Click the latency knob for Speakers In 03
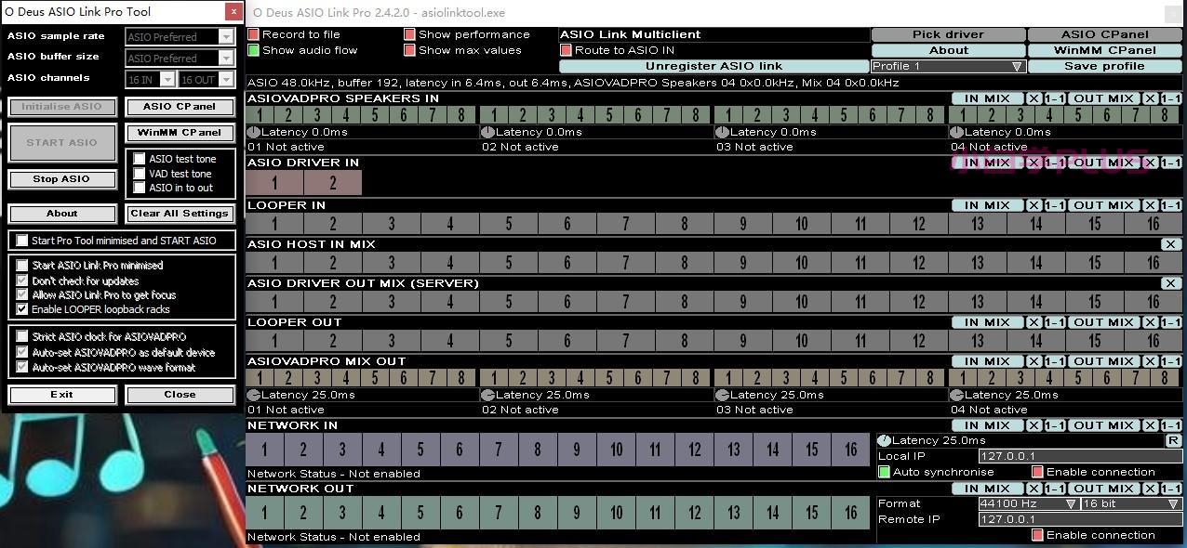Screen dimensions: 1187x548 tap(722, 132)
